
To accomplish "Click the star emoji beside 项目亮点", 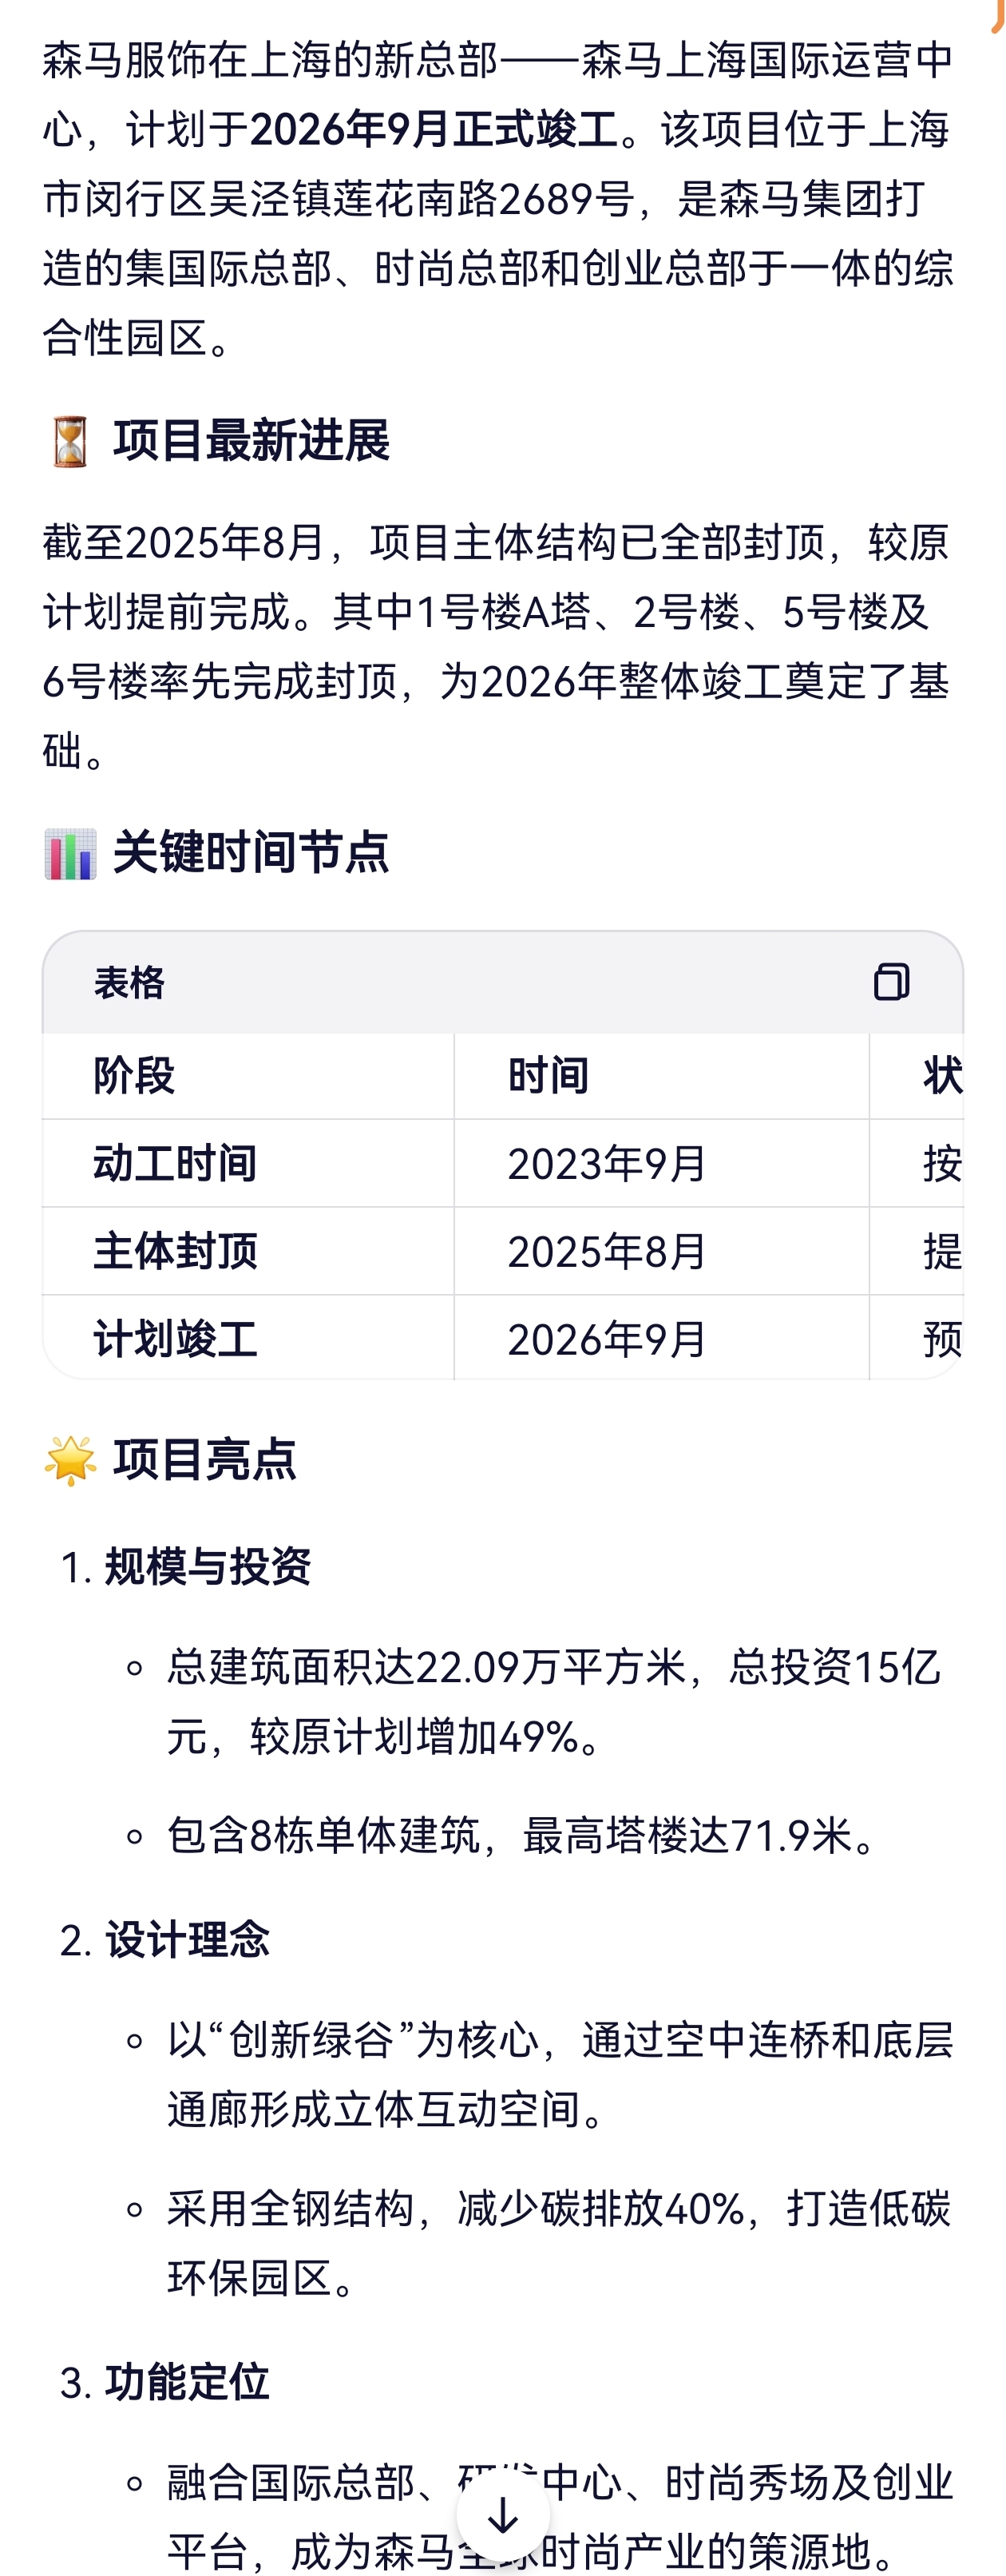I will pyautogui.click(x=70, y=1460).
